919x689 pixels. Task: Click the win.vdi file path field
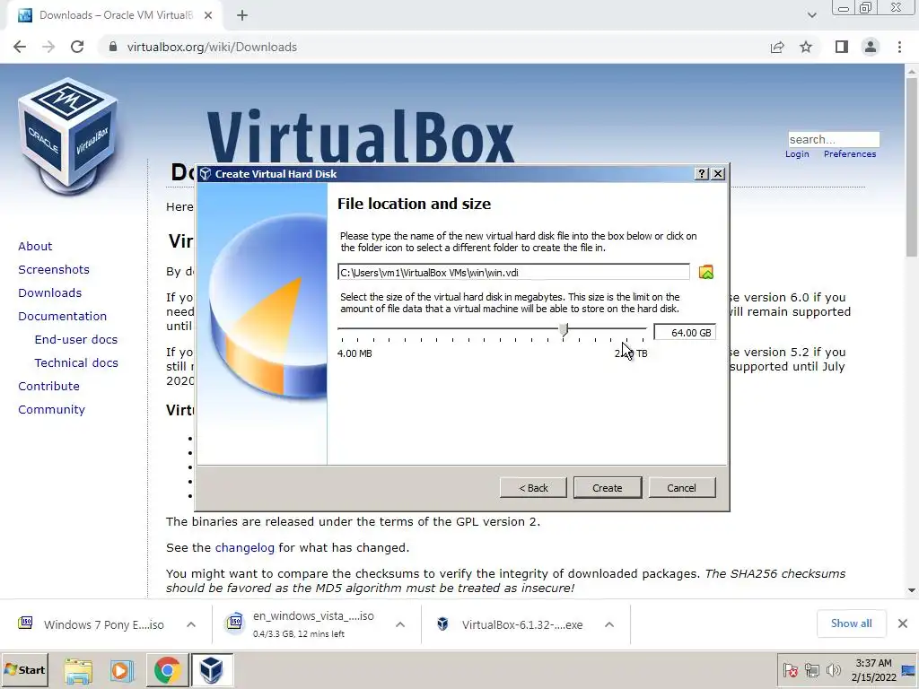coord(513,273)
